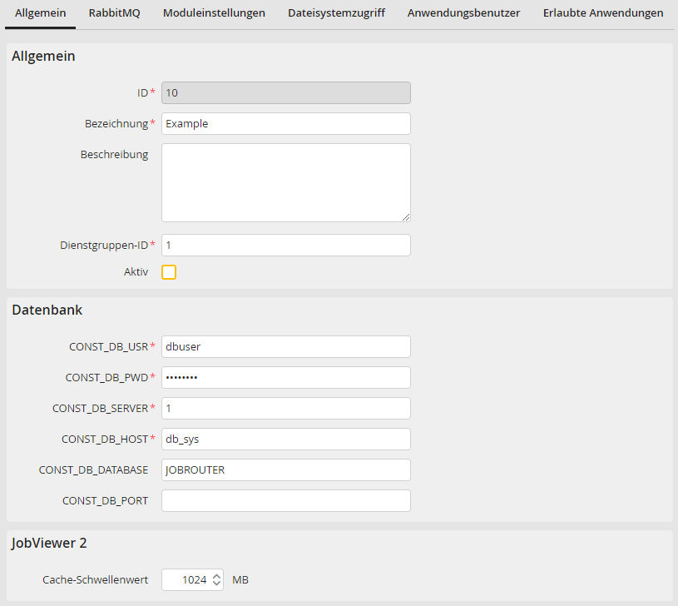This screenshot has height=606, width=678.
Task: Select the Dienstgruppen-ID field
Action: pyautogui.click(x=285, y=245)
